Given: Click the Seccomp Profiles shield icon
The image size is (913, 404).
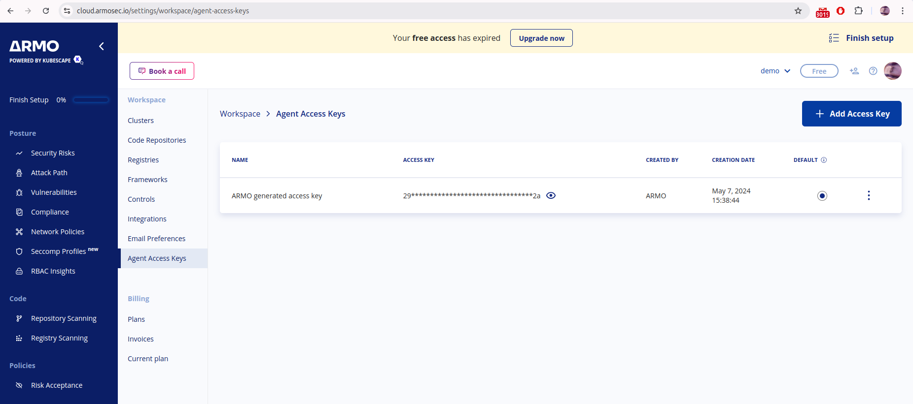Looking at the screenshot, I should pos(19,251).
